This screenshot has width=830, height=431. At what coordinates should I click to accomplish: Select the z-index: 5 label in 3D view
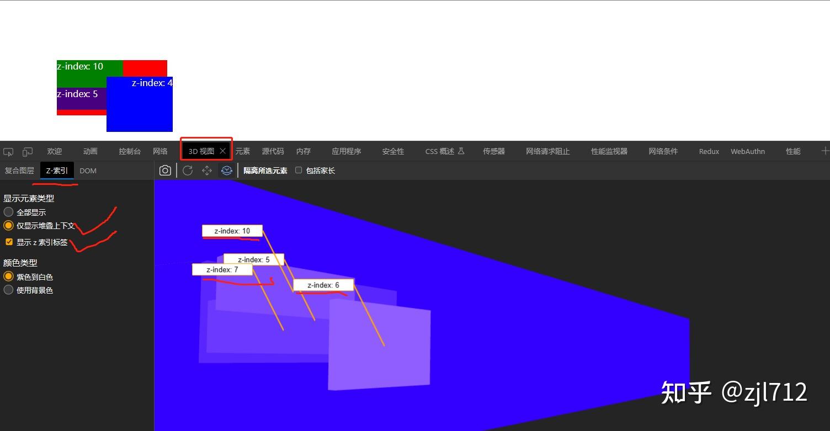(254, 259)
